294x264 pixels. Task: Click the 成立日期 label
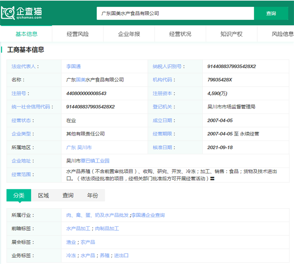pos(162,120)
